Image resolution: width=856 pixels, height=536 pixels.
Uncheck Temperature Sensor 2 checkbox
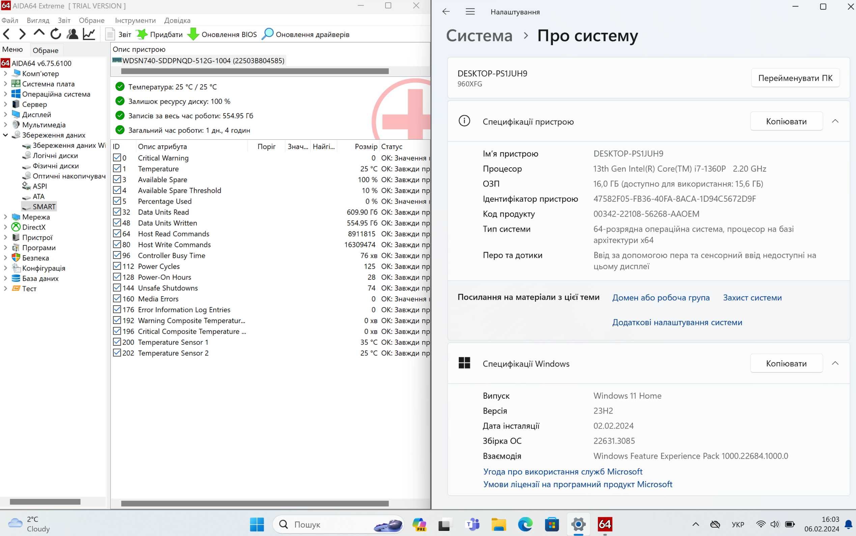(117, 353)
